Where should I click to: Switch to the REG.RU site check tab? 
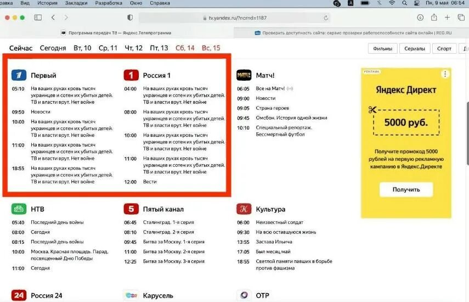pos(351,33)
